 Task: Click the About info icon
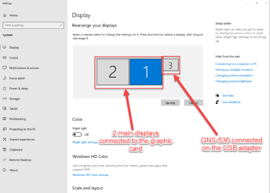pyautogui.click(x=4, y=170)
